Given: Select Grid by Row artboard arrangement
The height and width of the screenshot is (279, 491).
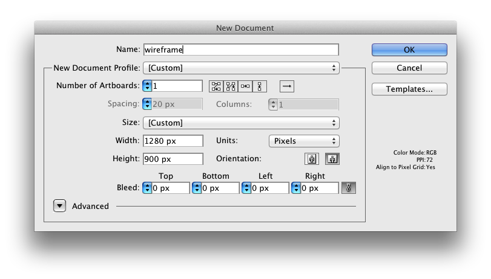Looking at the screenshot, I should pos(216,86).
